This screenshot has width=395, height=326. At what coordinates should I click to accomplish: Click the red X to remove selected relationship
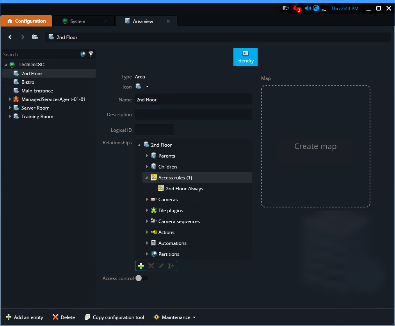point(151,266)
